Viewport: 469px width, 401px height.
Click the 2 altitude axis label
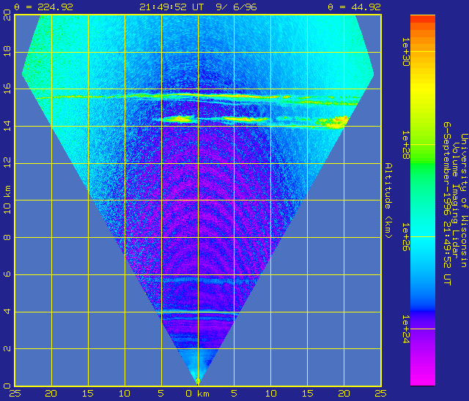(x=7, y=348)
